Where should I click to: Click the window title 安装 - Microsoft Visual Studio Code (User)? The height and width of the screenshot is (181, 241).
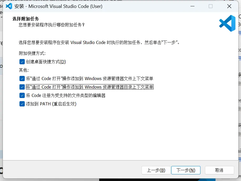click(x=58, y=6)
